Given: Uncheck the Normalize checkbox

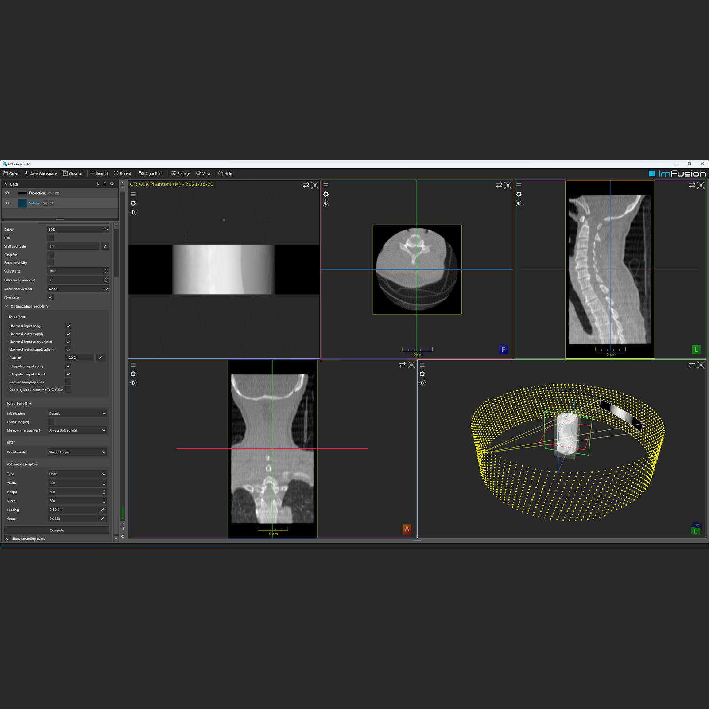Looking at the screenshot, I should coord(50,297).
